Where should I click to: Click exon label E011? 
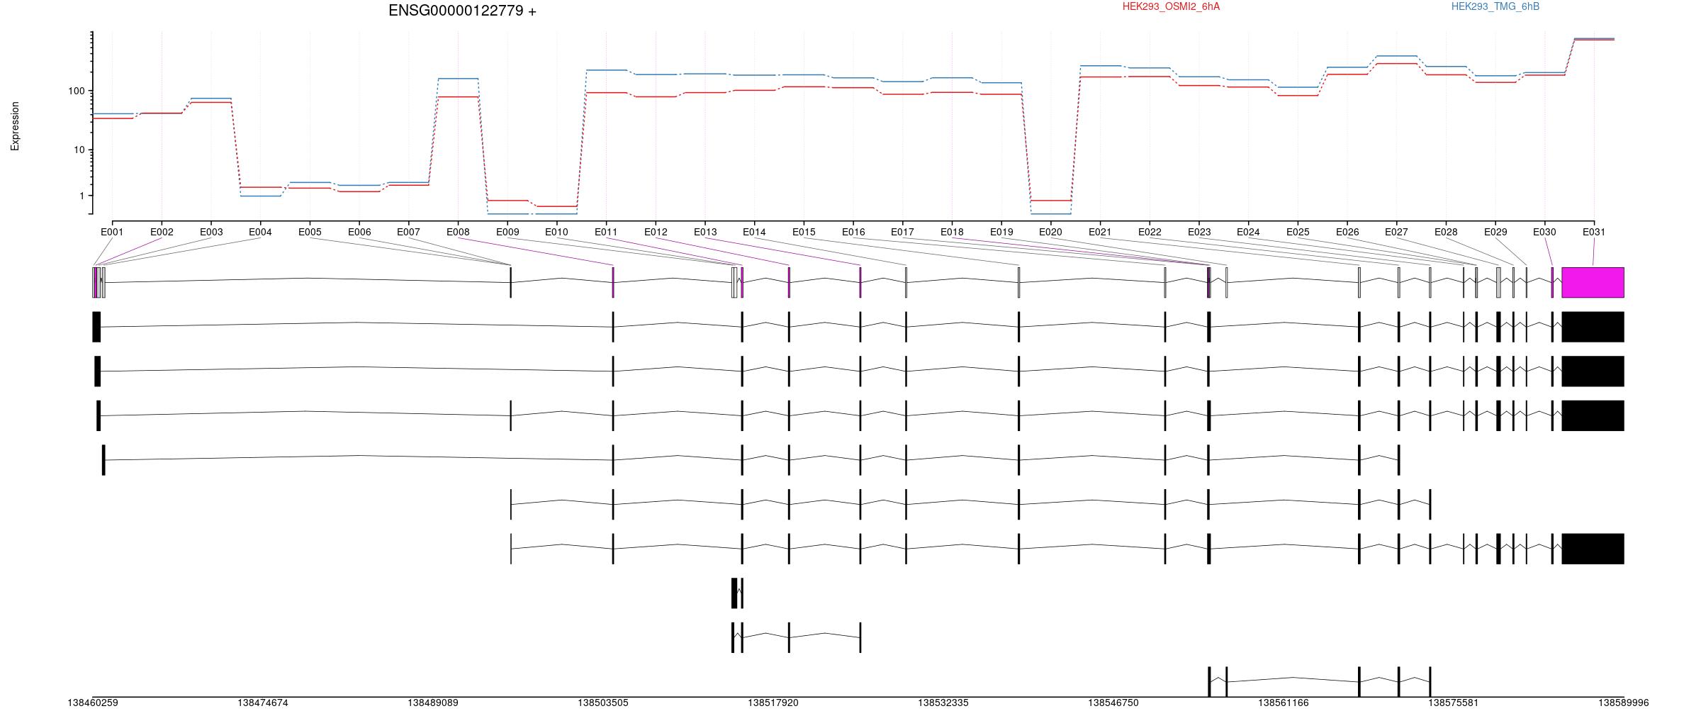click(x=606, y=232)
